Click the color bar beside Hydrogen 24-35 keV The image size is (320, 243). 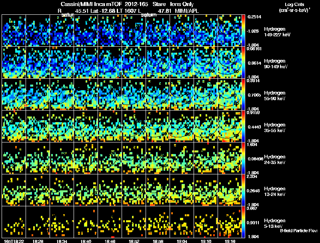[x=243, y=158]
